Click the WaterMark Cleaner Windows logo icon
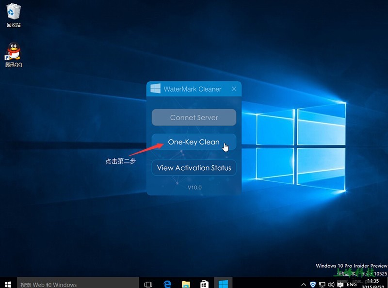 [x=155, y=89]
